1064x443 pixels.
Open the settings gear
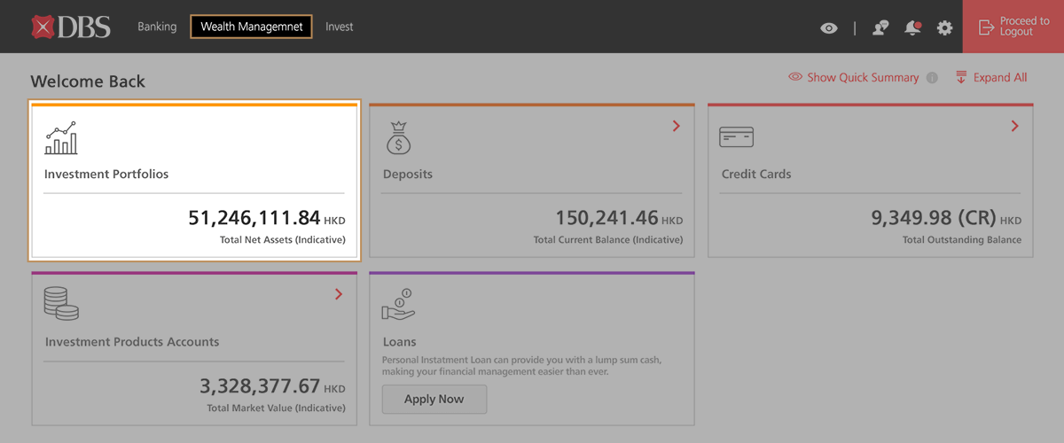pyautogui.click(x=944, y=27)
